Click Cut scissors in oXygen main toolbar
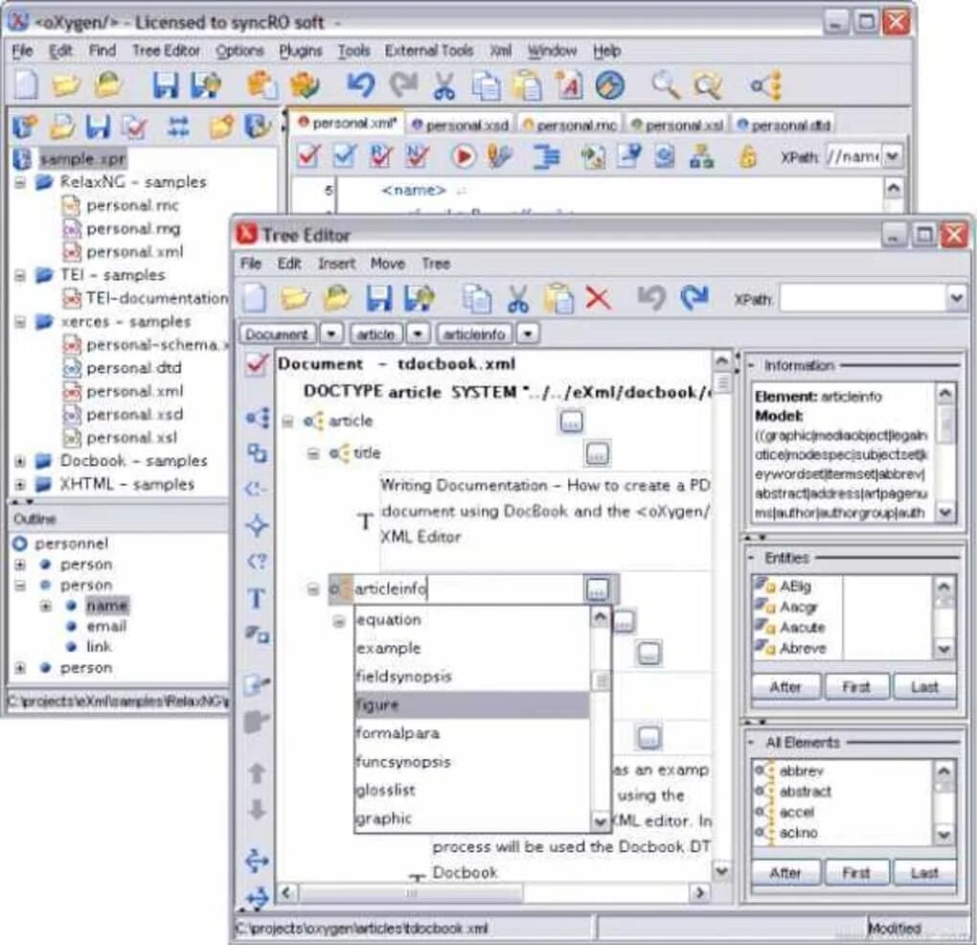The image size is (977, 945). [x=444, y=85]
